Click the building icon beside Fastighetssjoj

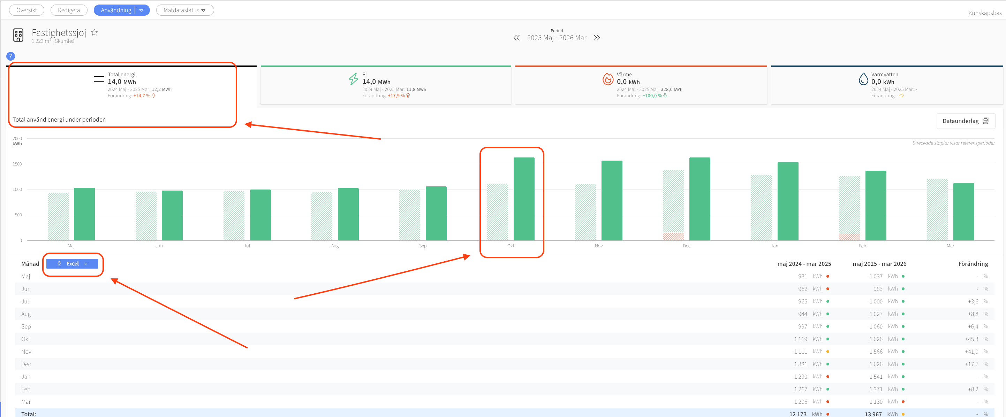coord(18,35)
